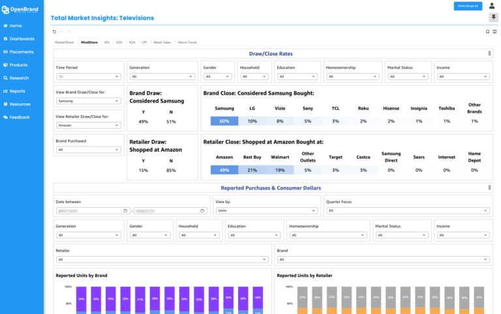Click the user profile icon
Screen dimensions: 501x314
(492, 6)
